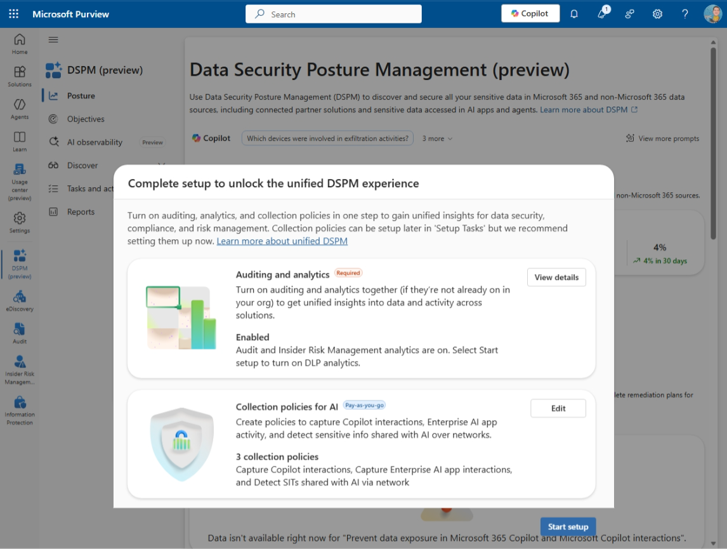Open 'Learn more about unified DSPM' link

point(282,241)
